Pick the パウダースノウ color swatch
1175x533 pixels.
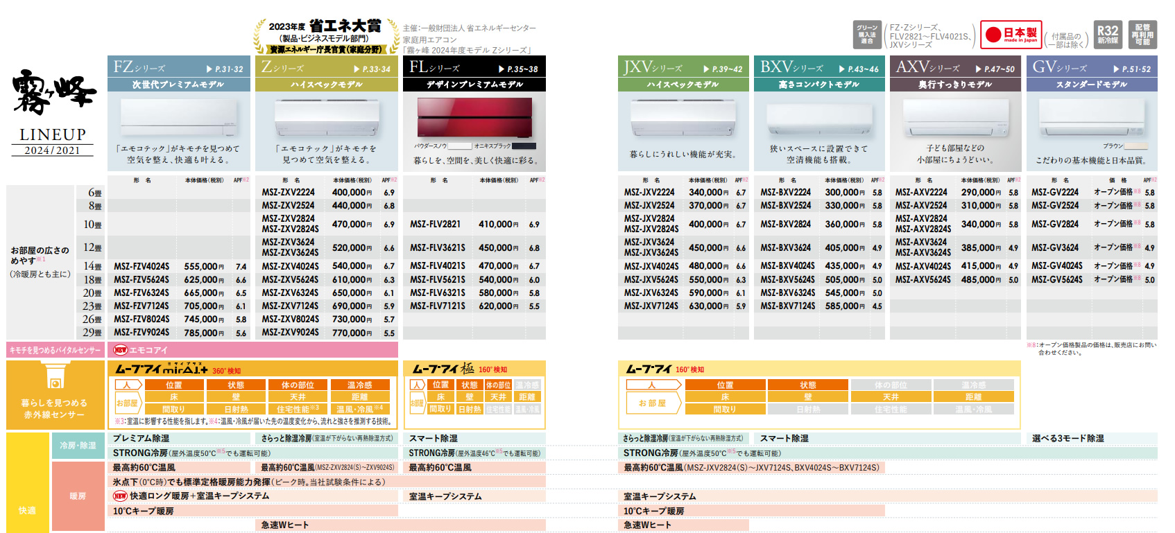pyautogui.click(x=459, y=146)
